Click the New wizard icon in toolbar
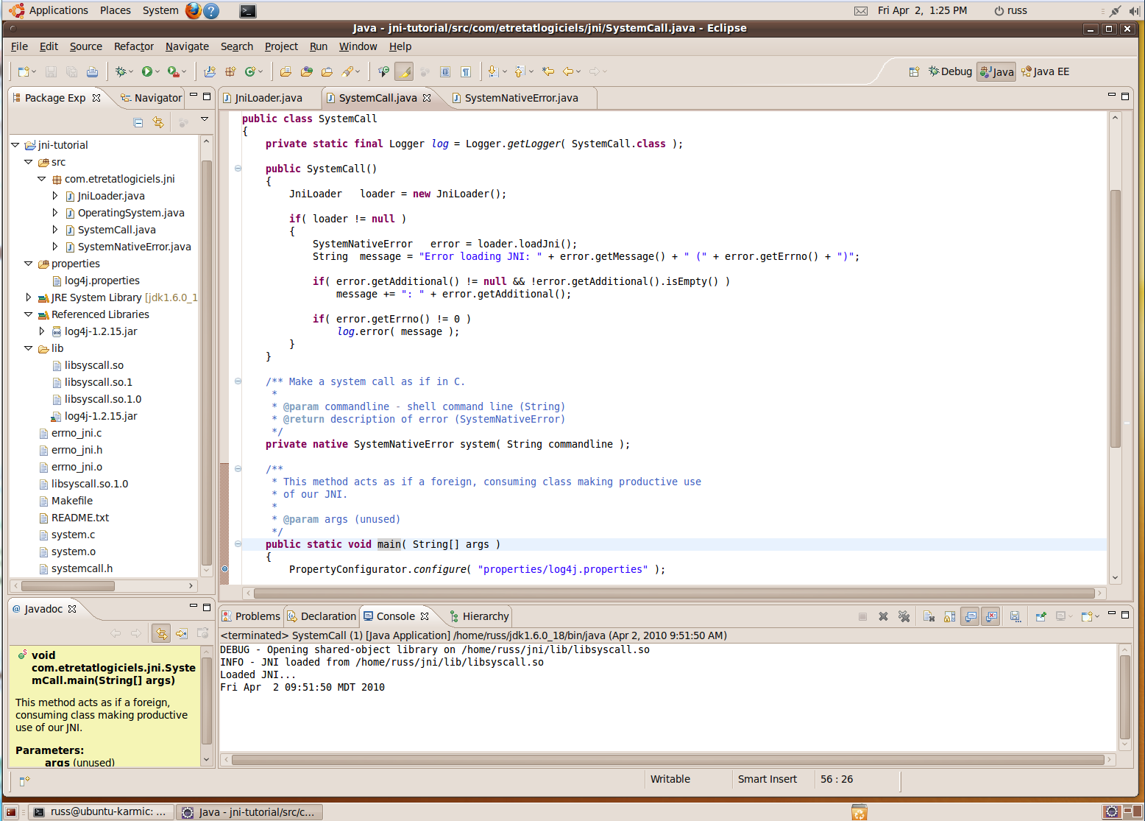This screenshot has height=821, width=1145. [x=24, y=71]
